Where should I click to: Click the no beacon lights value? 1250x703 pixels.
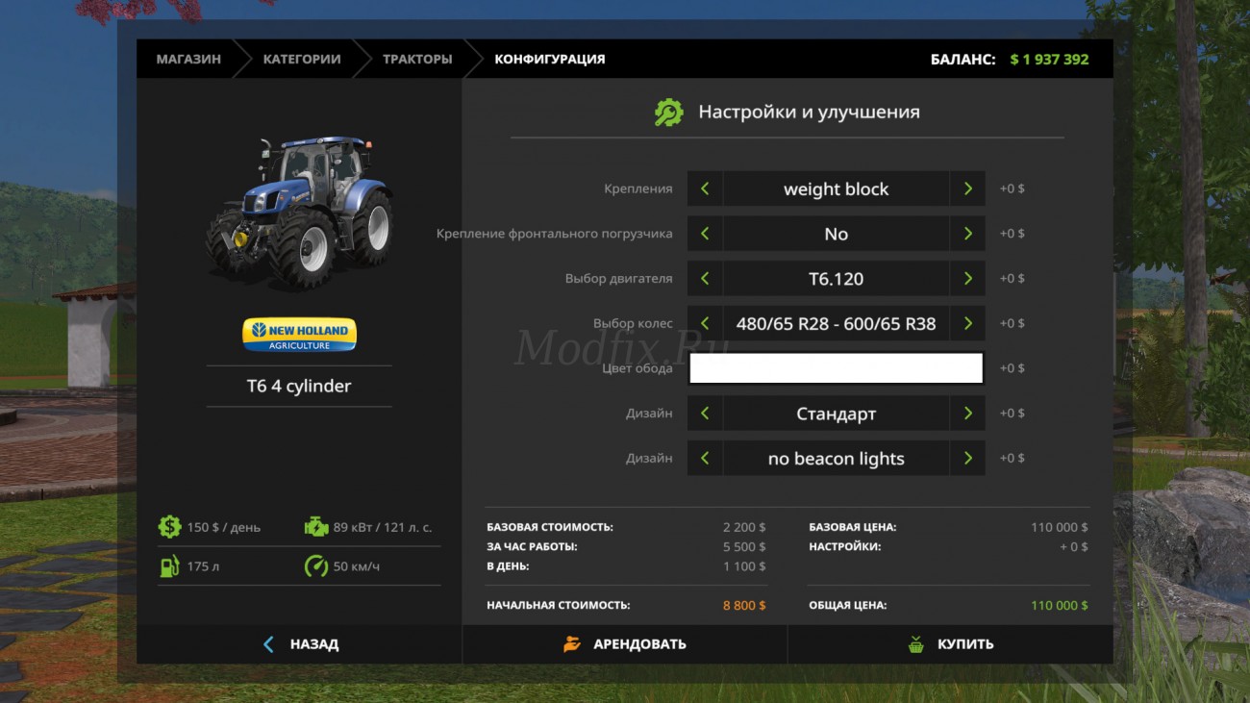pos(836,459)
